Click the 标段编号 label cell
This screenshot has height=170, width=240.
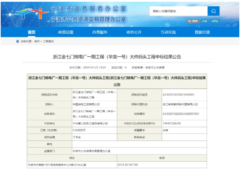click(x=140, y=114)
